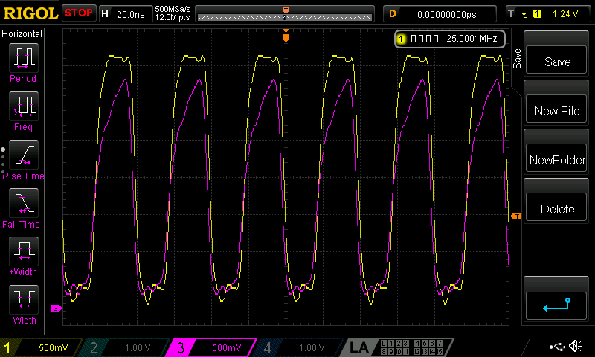Click the USB status icon

point(557,346)
